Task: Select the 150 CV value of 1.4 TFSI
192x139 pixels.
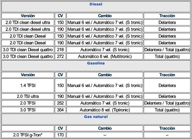Action: (60, 85)
